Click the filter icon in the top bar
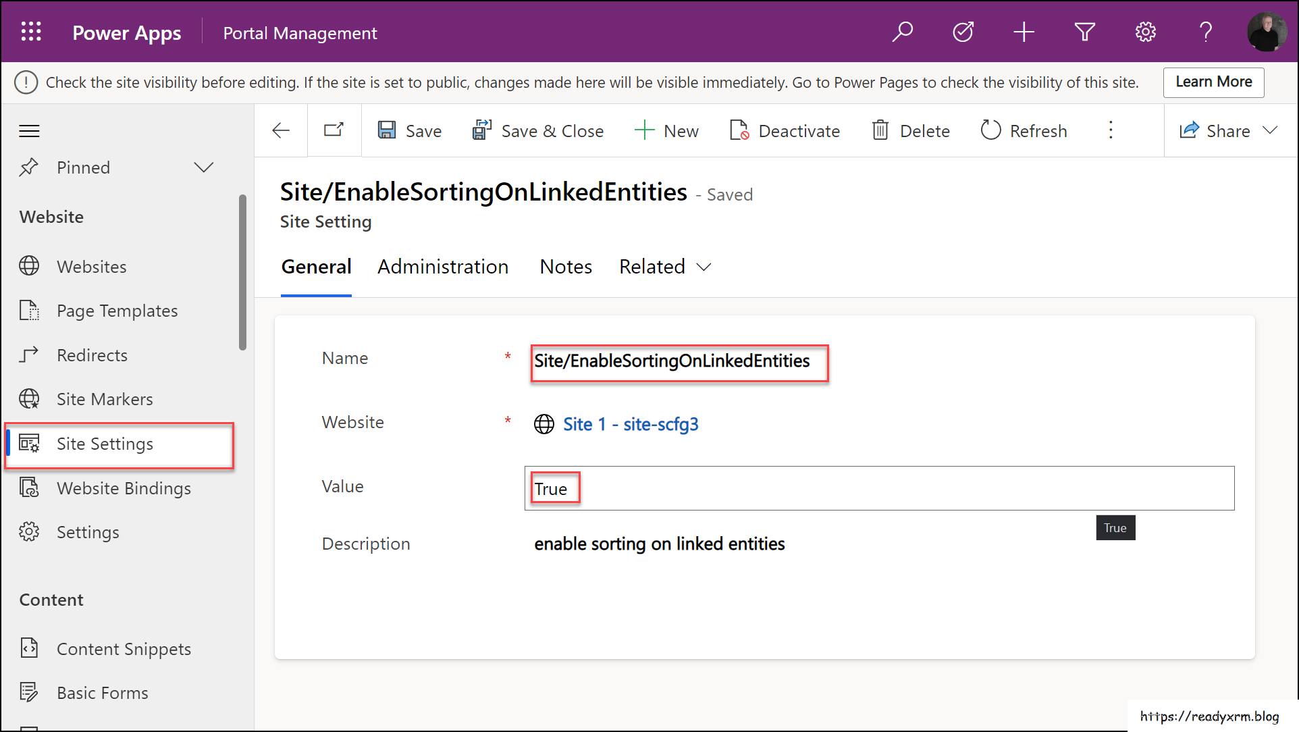Screen dimensions: 1299x732 pos(1084,31)
